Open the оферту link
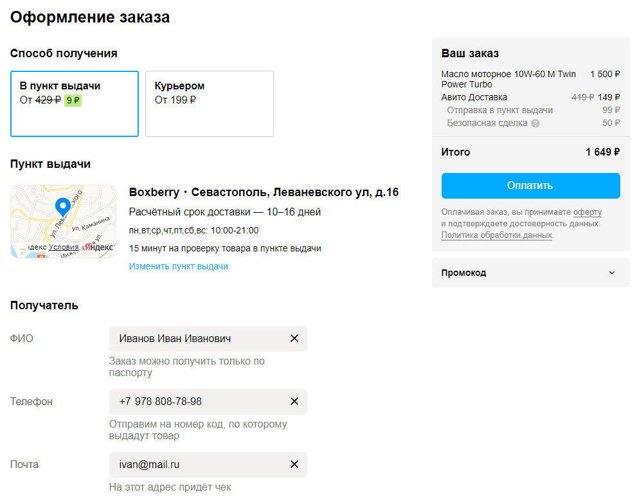 coord(587,212)
